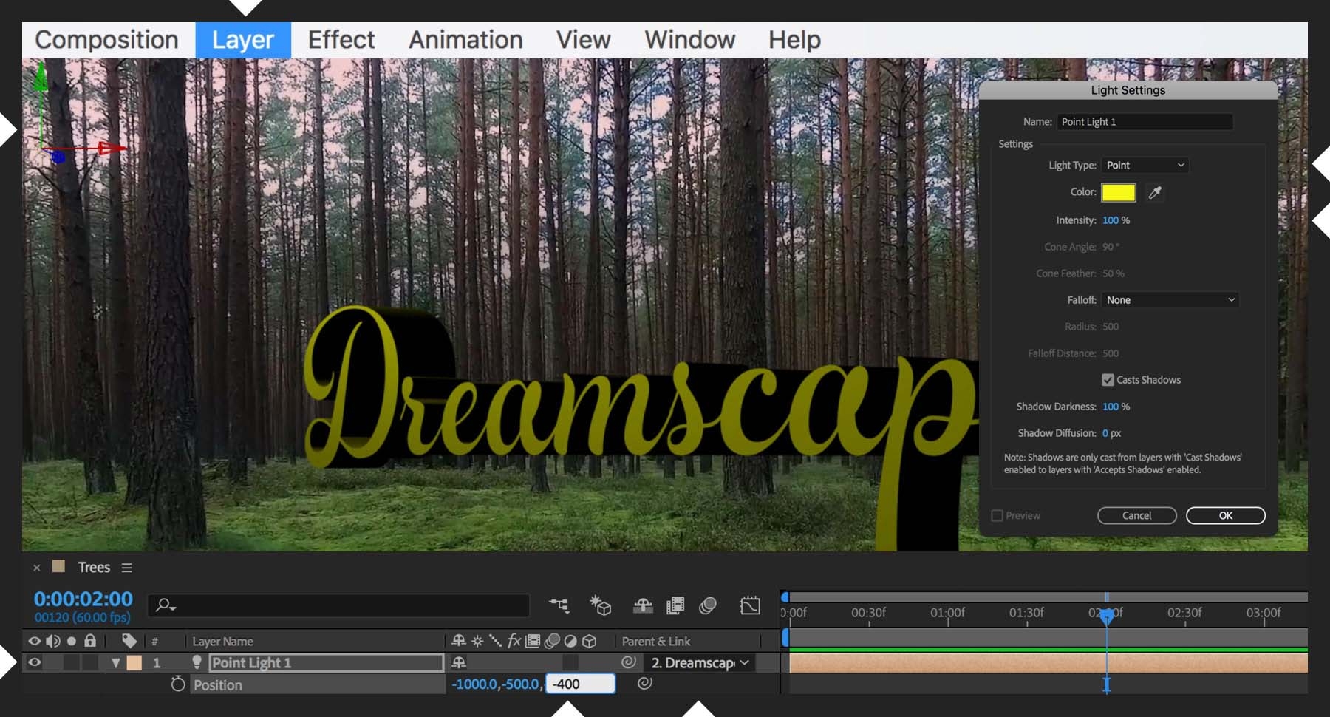Open the Light Type dropdown

1144,165
